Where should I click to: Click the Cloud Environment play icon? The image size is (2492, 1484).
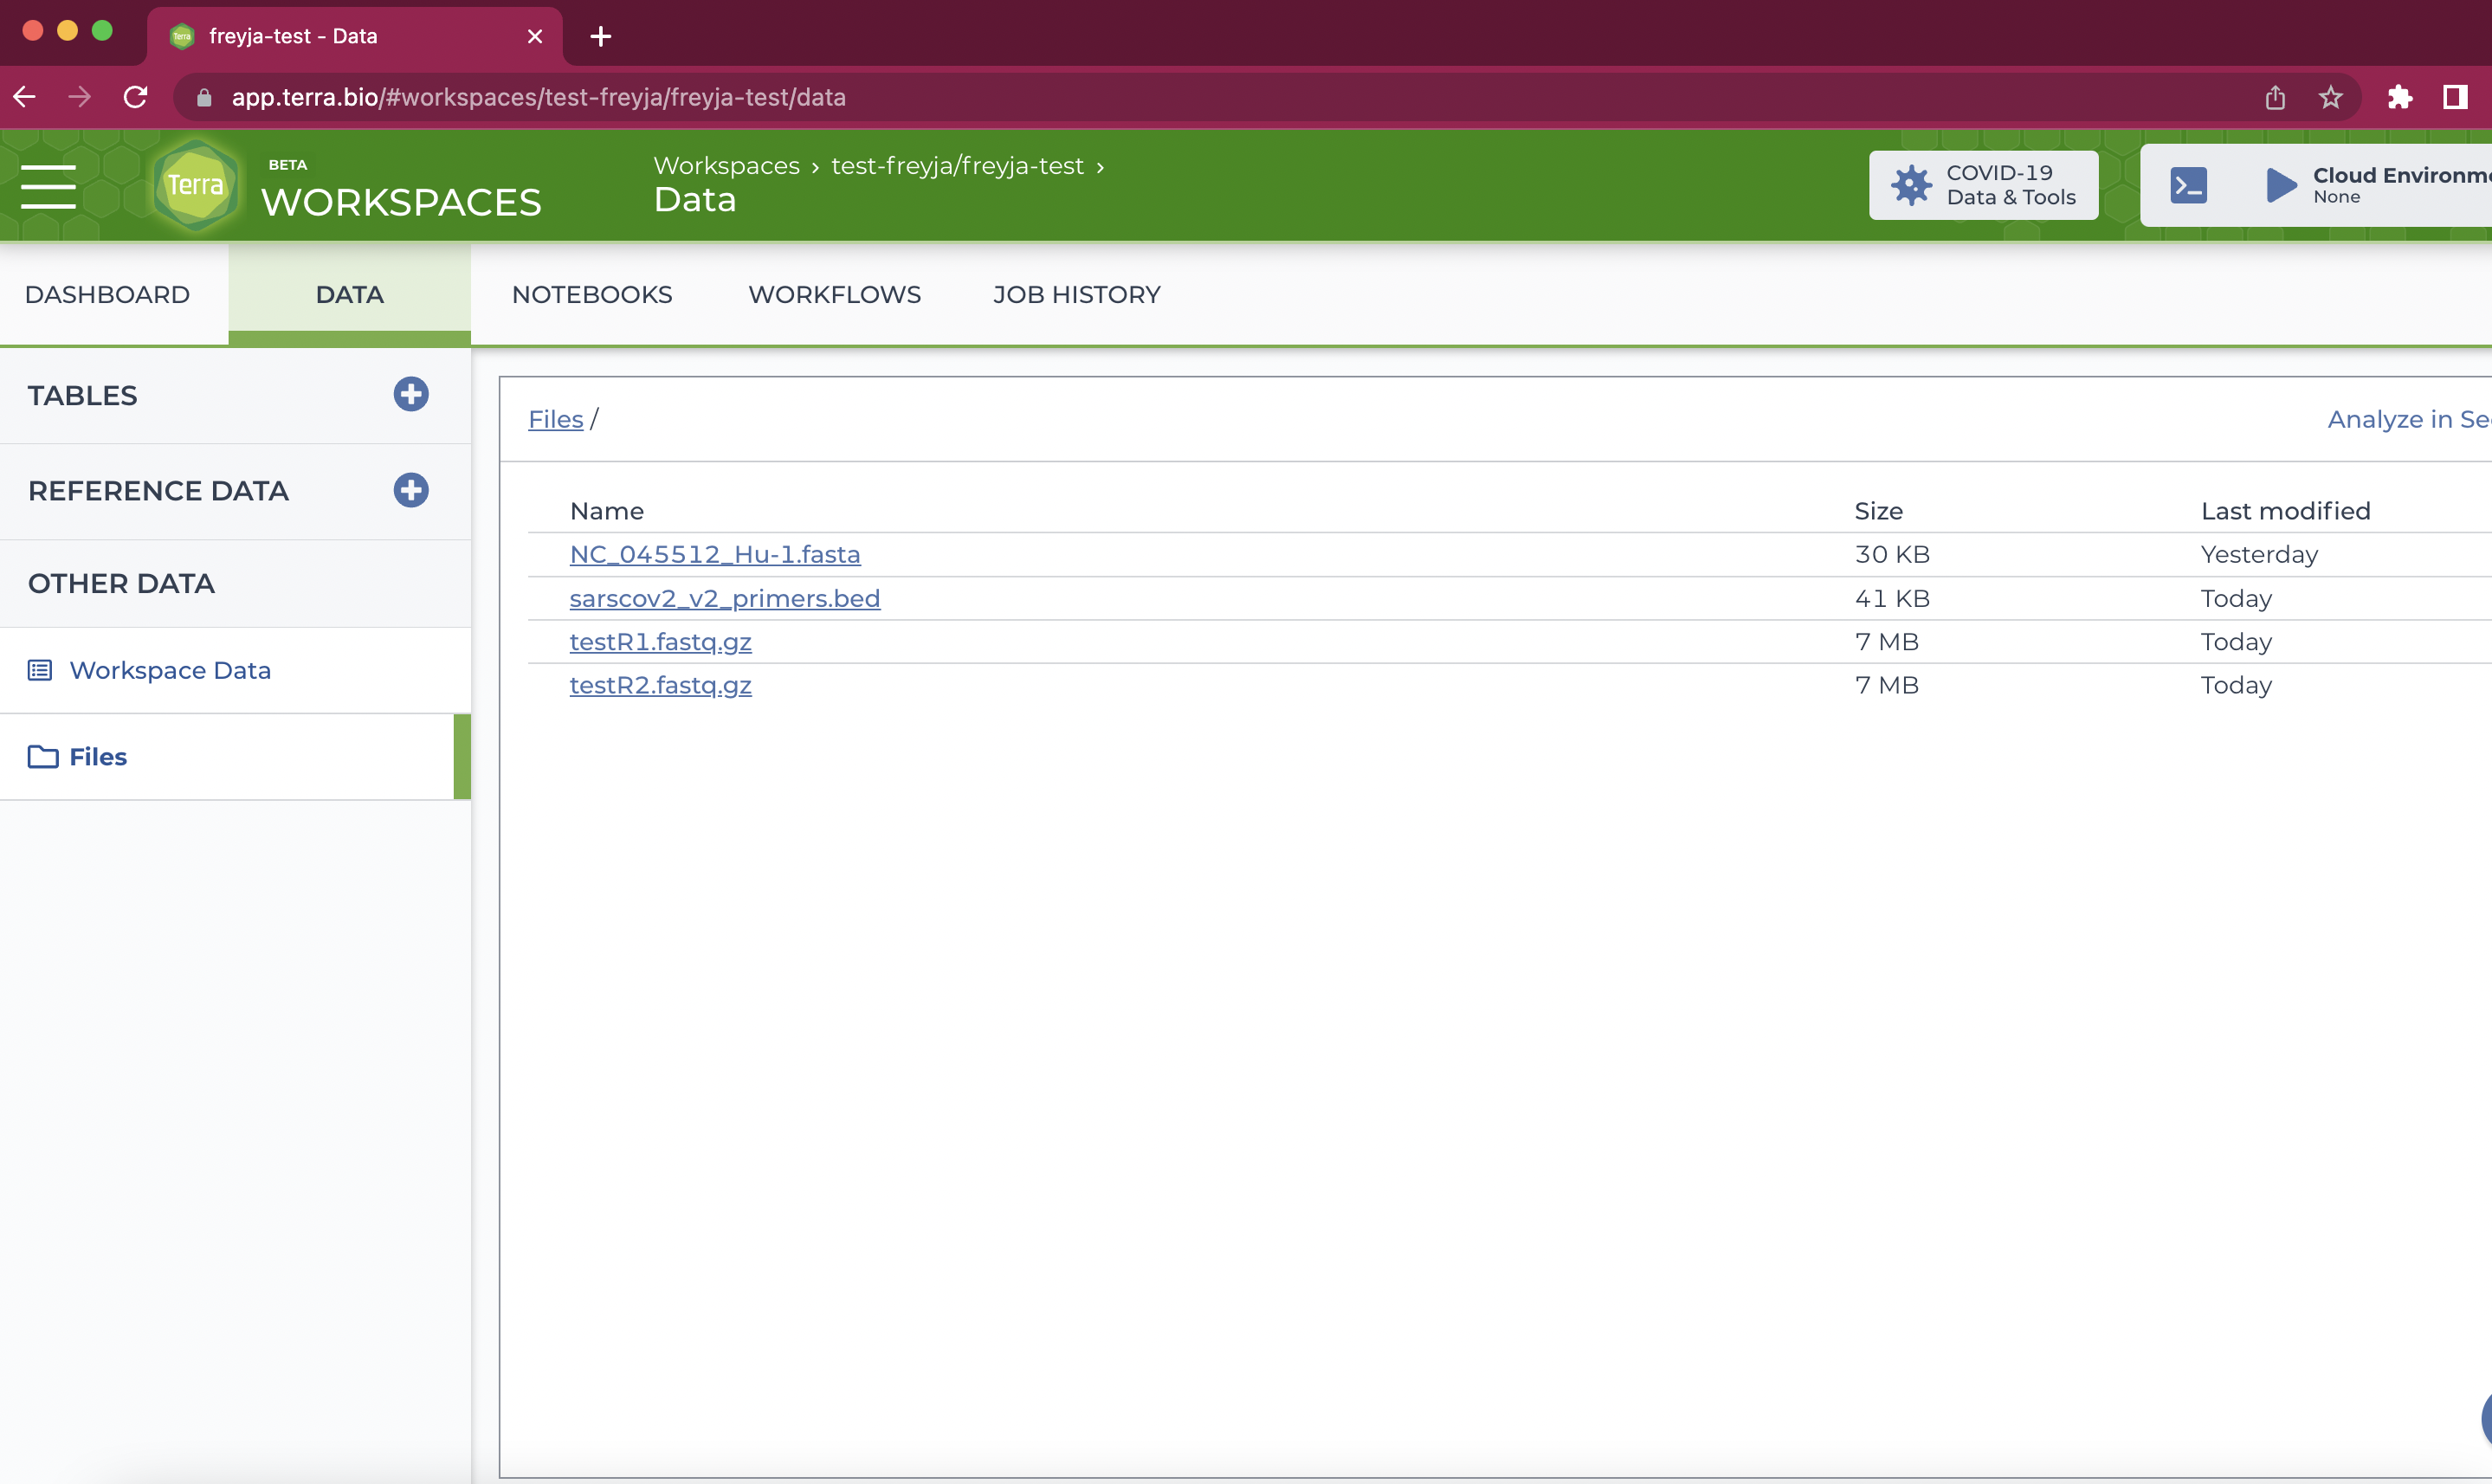[x=2280, y=185]
